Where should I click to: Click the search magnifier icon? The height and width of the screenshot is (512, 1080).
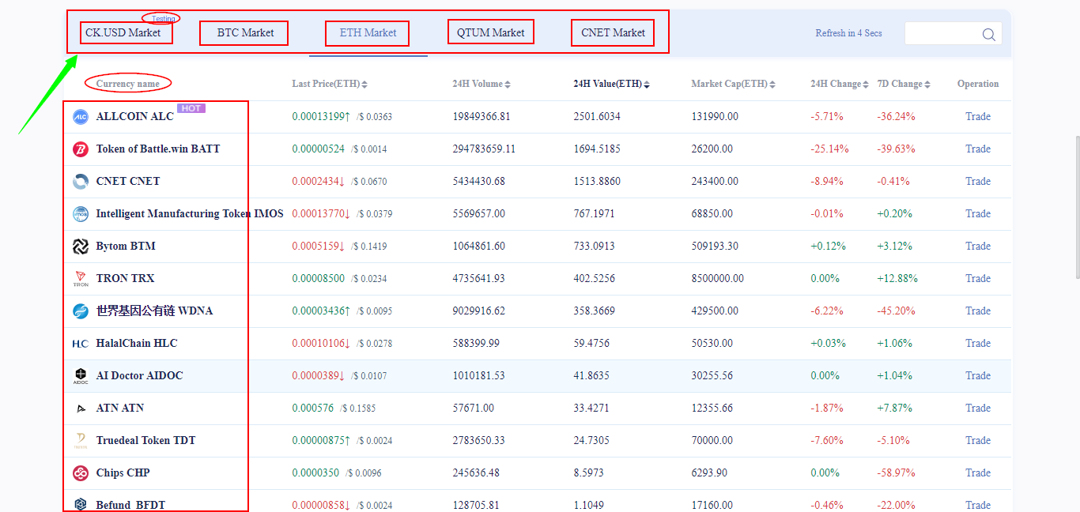pos(988,34)
